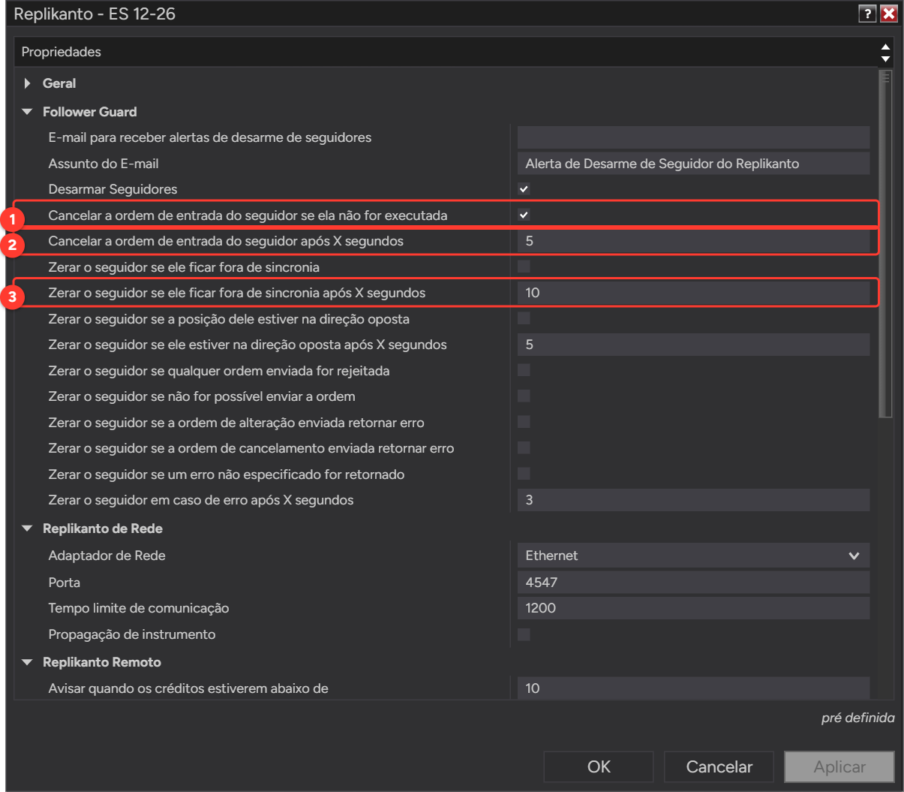Click the properties vertical scrollbar thumb

point(886,243)
